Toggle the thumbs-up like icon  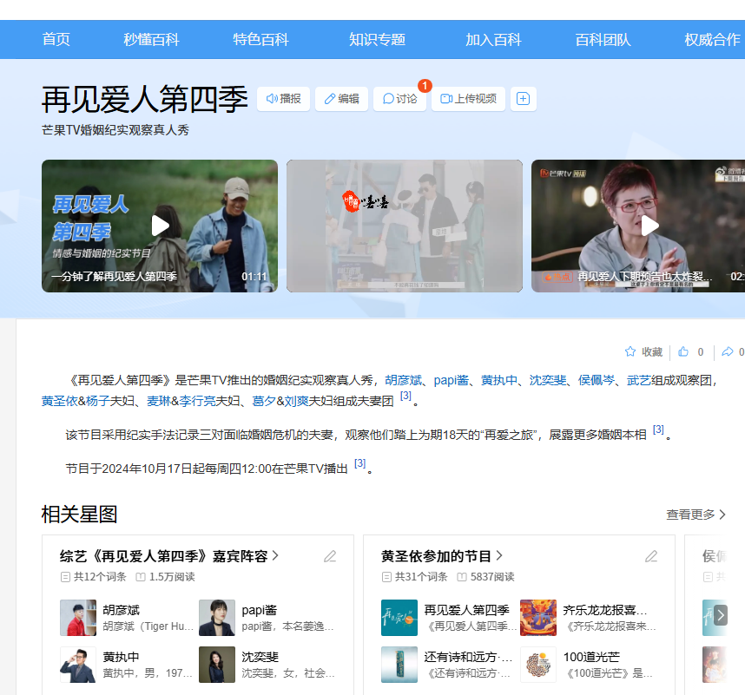pyautogui.click(x=683, y=351)
